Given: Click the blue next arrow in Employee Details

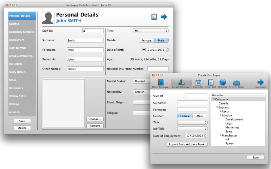Looking at the screenshot, I should [164, 17].
